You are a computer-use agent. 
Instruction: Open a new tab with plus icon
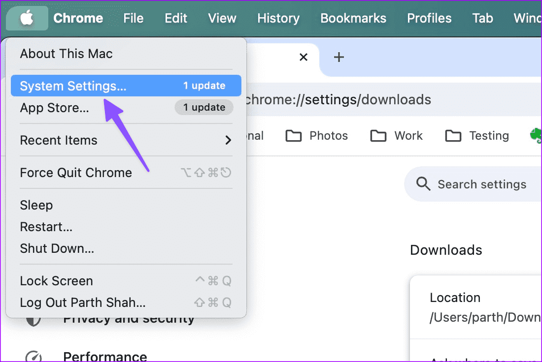click(339, 57)
